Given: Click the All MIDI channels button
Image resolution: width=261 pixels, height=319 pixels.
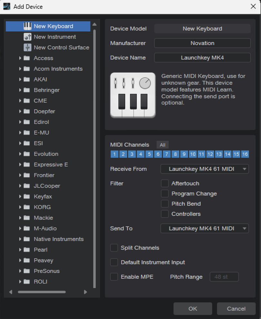Looking at the screenshot, I should (x=162, y=145).
